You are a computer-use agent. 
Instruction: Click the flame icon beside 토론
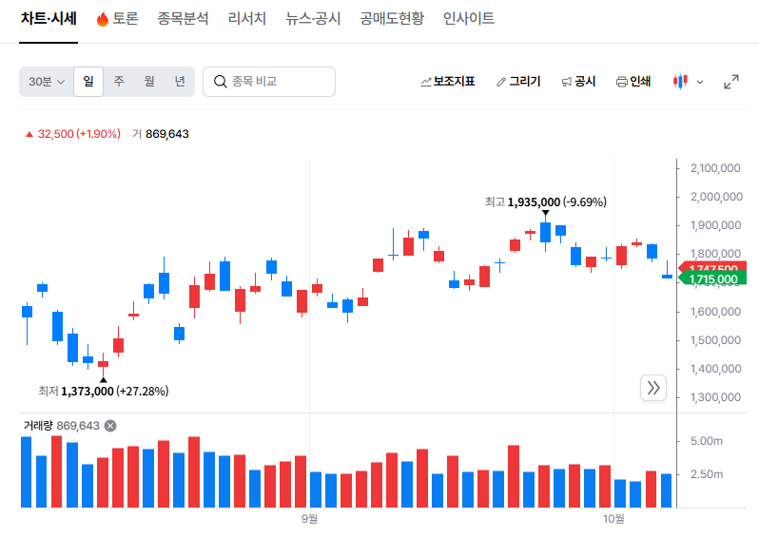102,19
